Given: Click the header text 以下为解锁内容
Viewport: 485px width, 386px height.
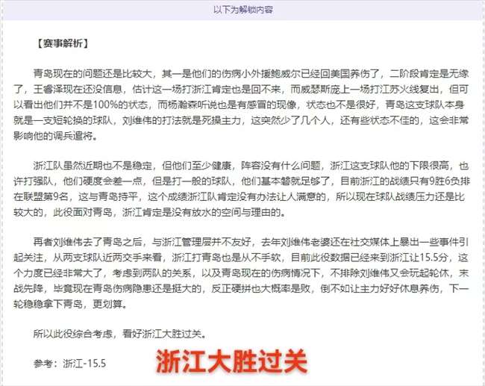Looking at the screenshot, I should click(x=243, y=10).
